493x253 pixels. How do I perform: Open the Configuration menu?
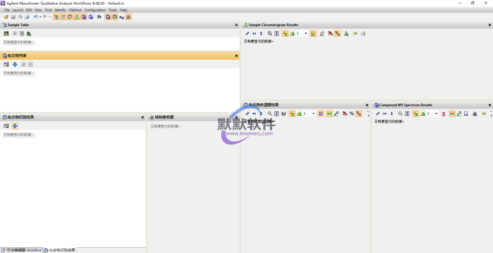pyautogui.click(x=95, y=10)
